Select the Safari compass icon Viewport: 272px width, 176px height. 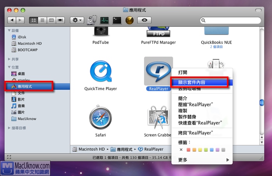[x=100, y=117]
